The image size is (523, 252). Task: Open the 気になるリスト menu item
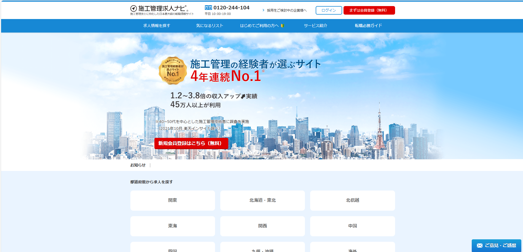click(210, 26)
